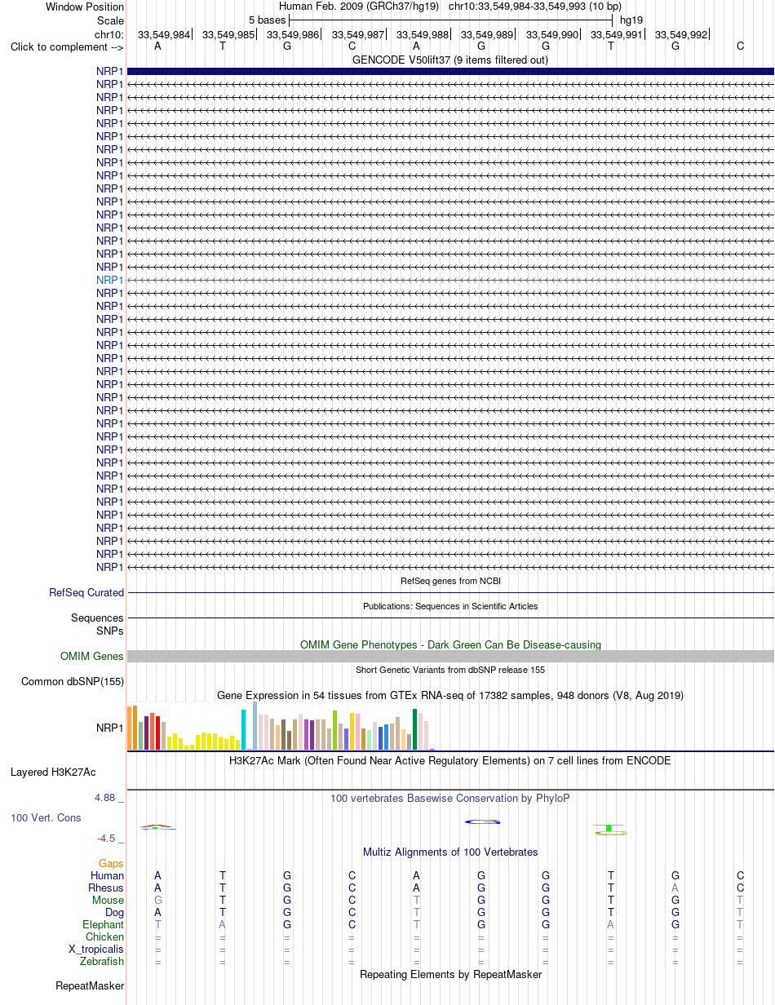Click 'Repeating Elements by RepeatMasker' title

point(450,974)
